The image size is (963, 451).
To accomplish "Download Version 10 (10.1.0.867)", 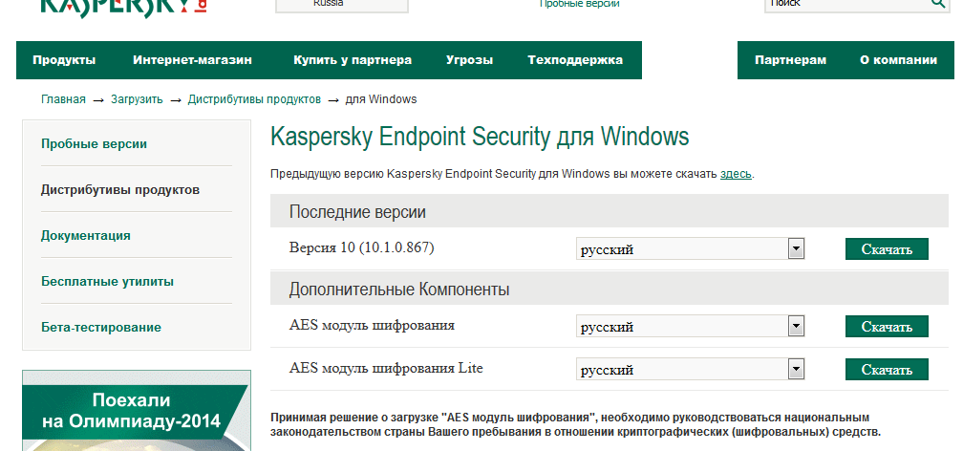I will coord(887,249).
